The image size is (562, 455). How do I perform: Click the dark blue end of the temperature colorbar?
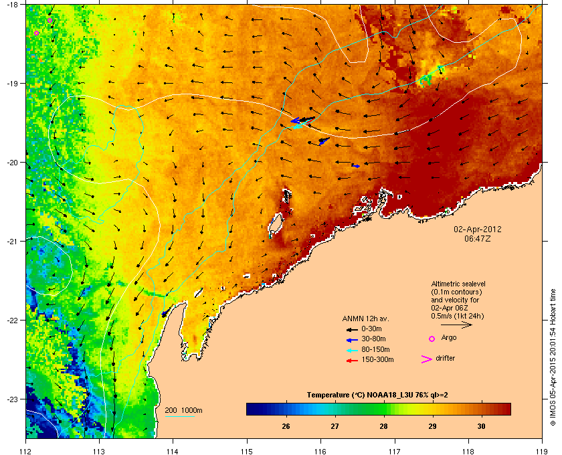coord(251,409)
